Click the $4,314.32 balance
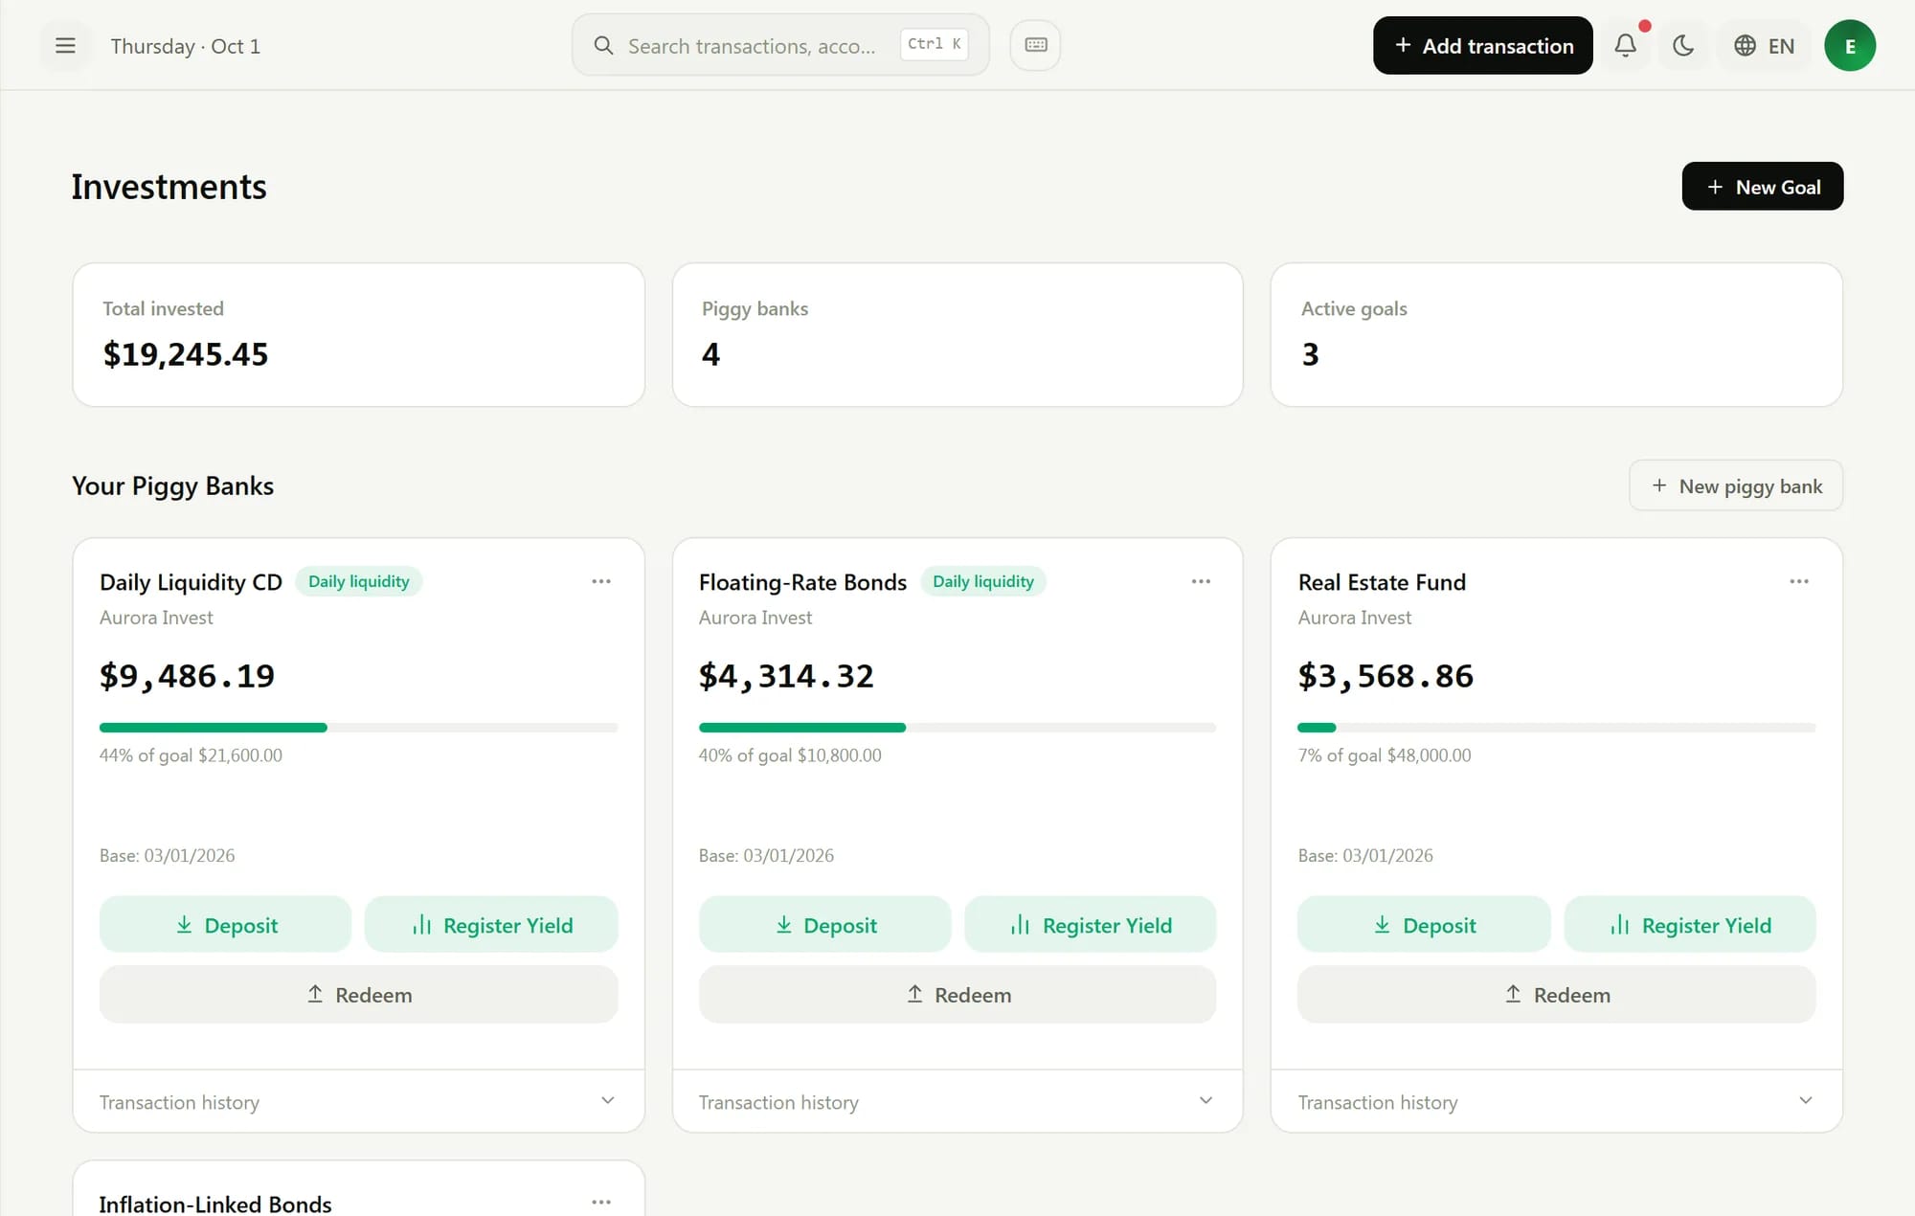Viewport: 1915px width, 1216px height. (x=786, y=676)
